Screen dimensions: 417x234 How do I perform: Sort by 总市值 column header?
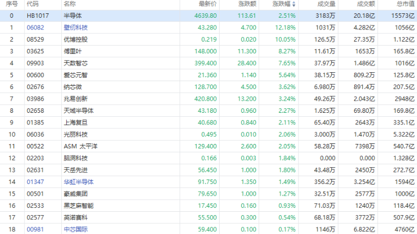(405, 4)
